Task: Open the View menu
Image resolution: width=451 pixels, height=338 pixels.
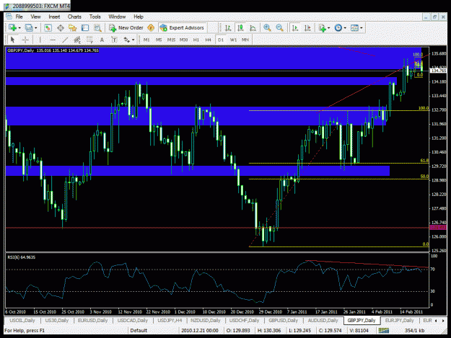Action: (x=35, y=17)
